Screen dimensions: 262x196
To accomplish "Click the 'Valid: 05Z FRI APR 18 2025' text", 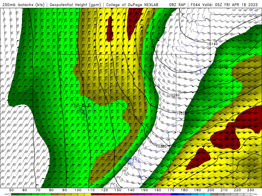I will [x=230, y=5].
